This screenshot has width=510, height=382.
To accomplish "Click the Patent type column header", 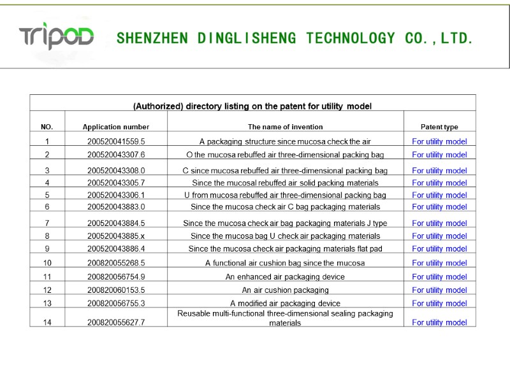I will click(x=439, y=127).
